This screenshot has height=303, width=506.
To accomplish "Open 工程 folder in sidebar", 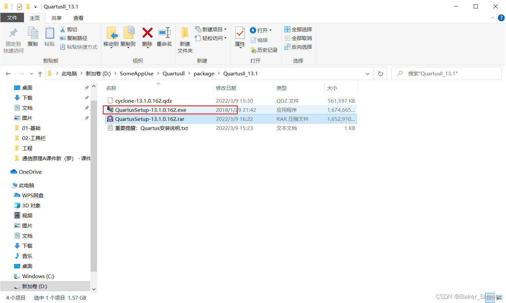I will tap(27, 148).
